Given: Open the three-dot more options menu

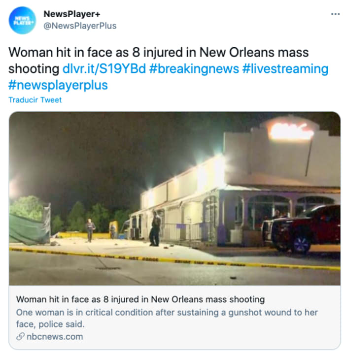Looking at the screenshot, I should point(335,14).
